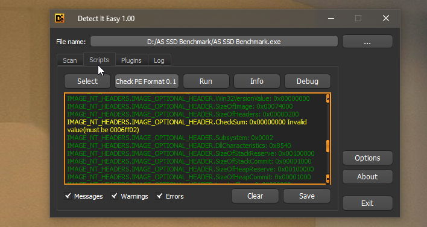Save the script output log
The height and width of the screenshot is (227, 427).
[x=307, y=196]
